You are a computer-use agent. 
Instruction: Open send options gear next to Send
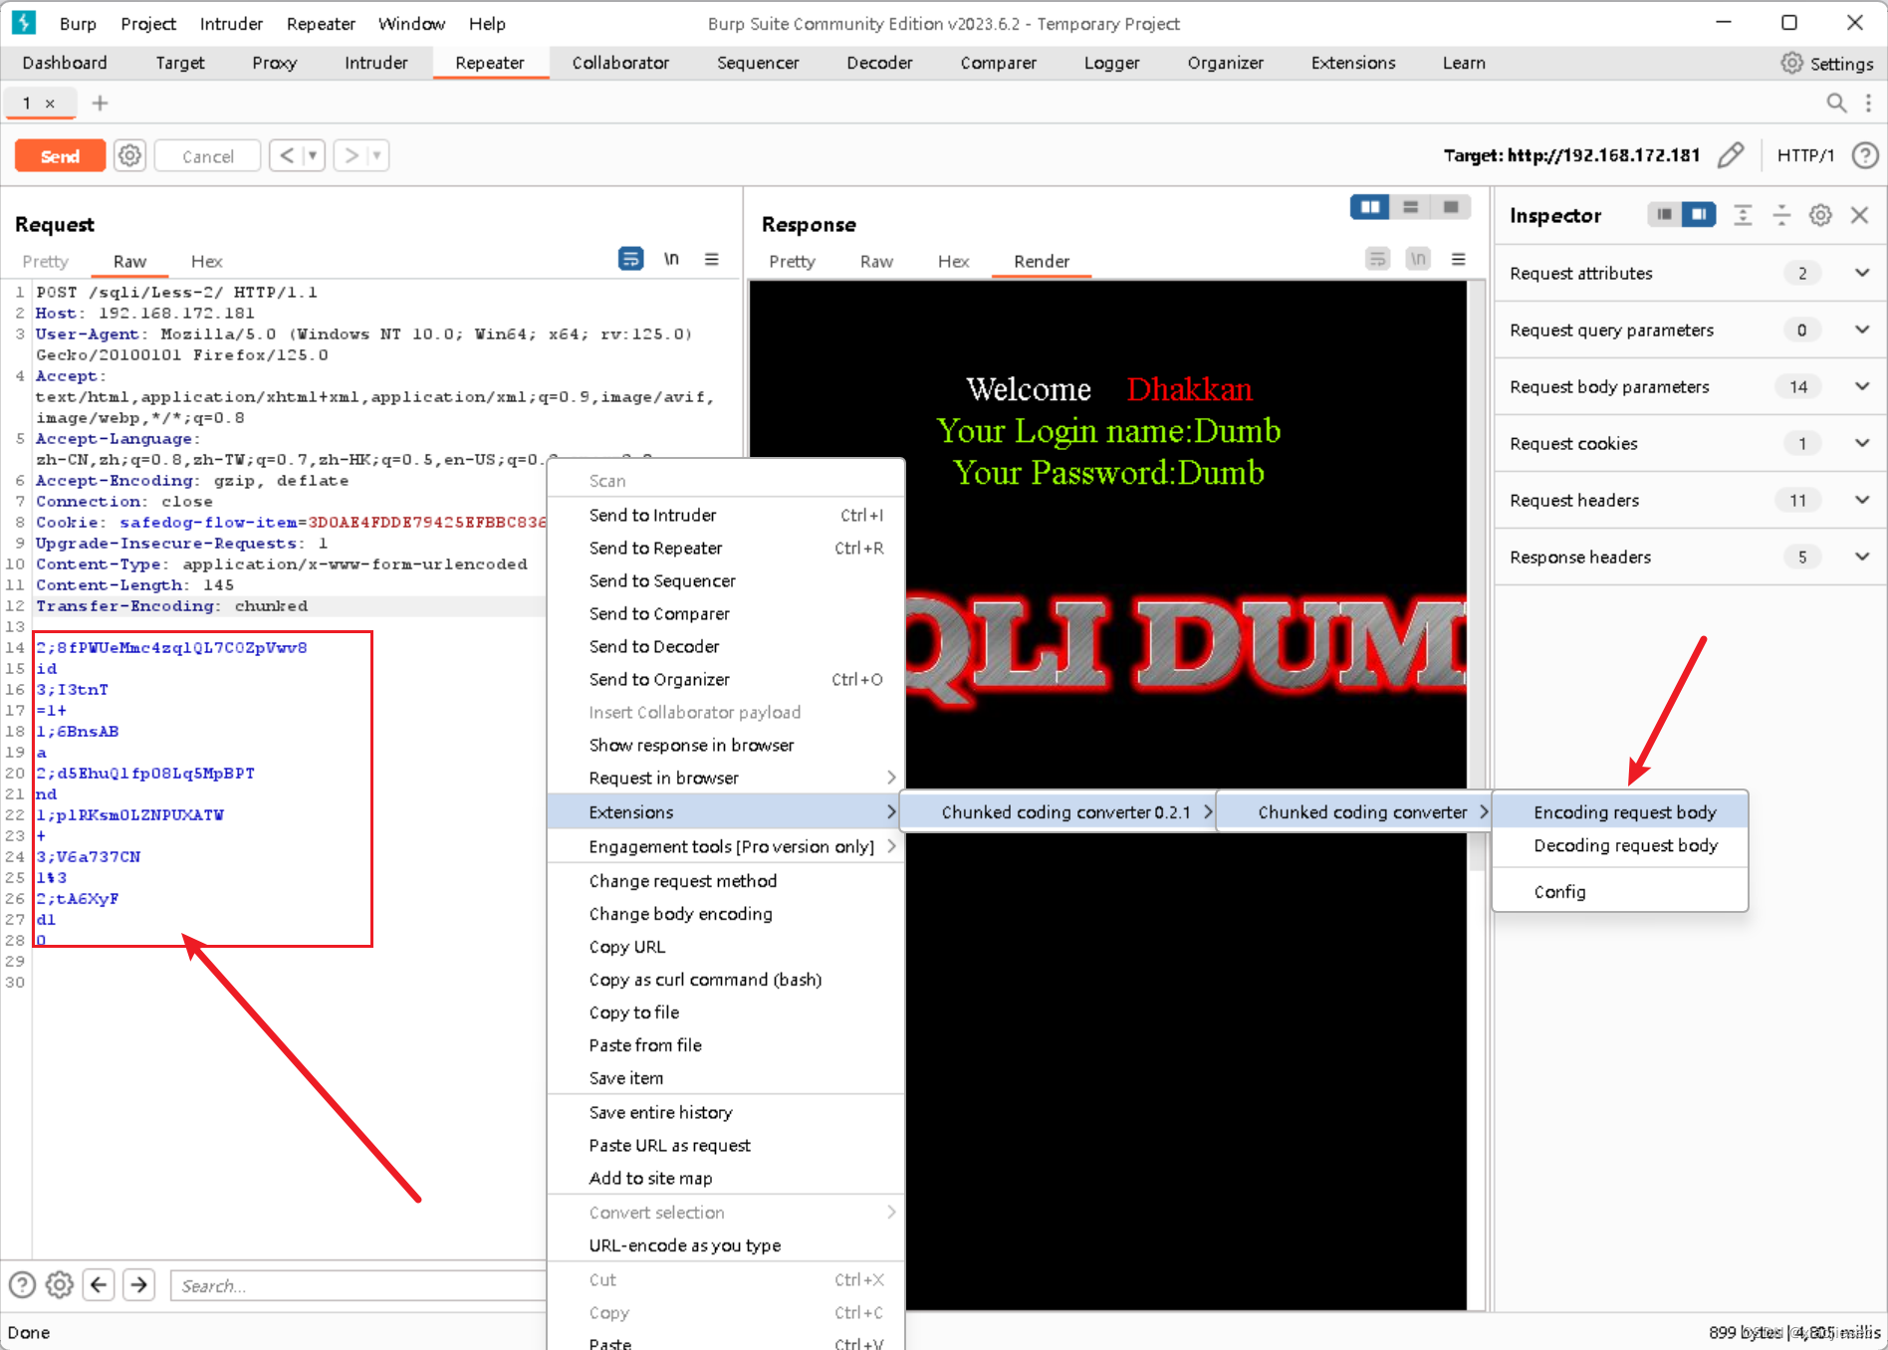point(129,155)
